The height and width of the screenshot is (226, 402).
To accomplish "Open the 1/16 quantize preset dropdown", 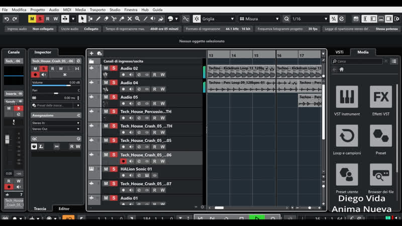I will (x=307, y=19).
